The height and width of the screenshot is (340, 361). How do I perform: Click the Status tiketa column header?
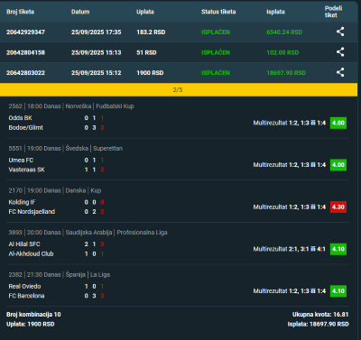(x=218, y=12)
